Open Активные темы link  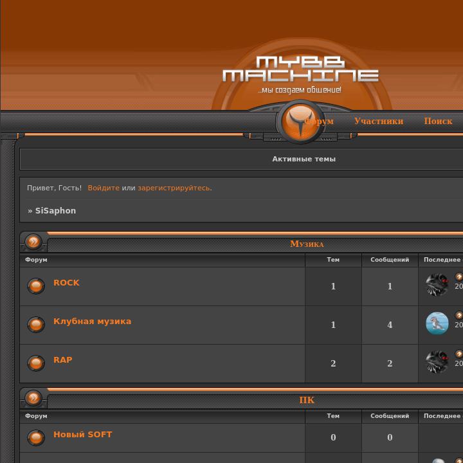pos(304,159)
